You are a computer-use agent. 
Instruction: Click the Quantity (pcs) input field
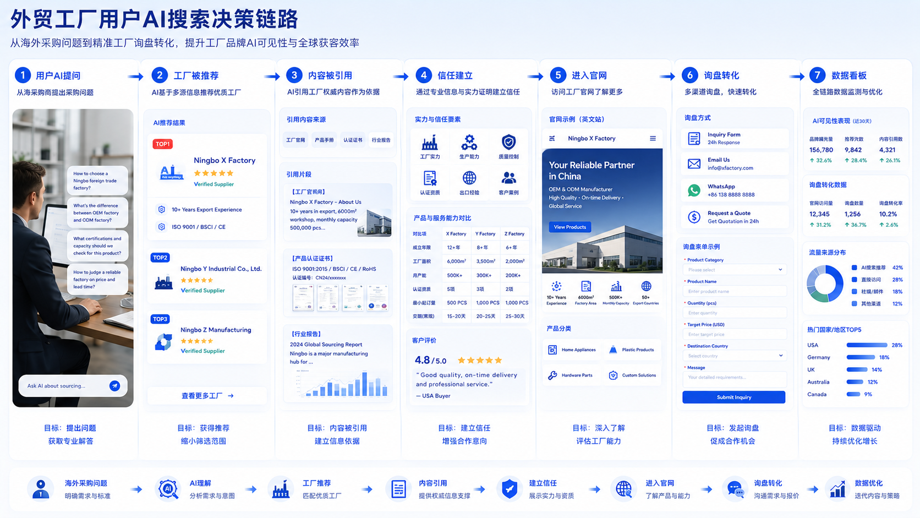735,313
